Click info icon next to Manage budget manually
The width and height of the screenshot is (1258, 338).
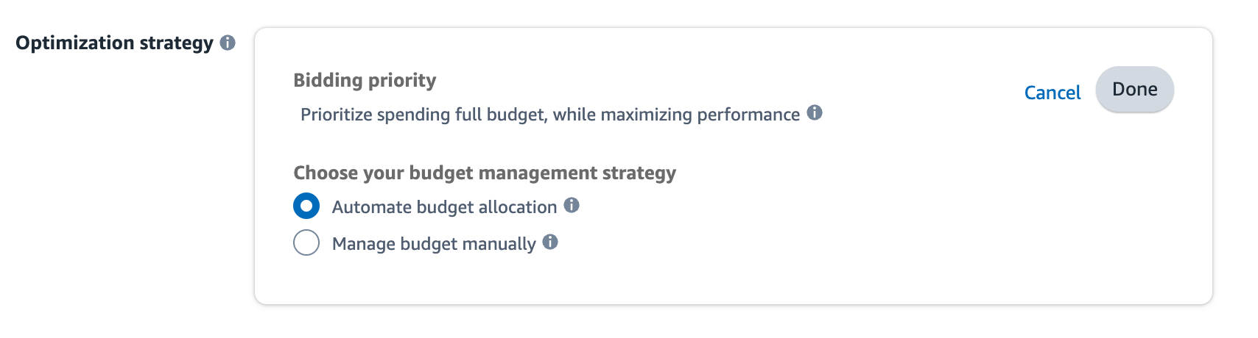pyautogui.click(x=550, y=242)
